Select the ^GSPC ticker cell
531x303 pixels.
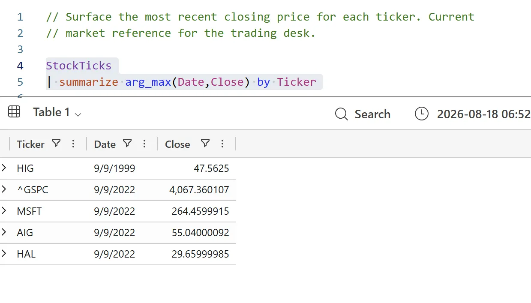33,190
